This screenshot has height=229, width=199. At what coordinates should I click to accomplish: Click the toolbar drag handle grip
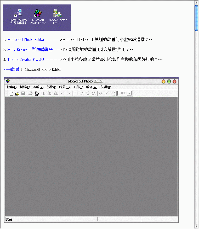point(7,93)
